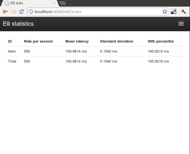
Task: Click the Rate per second header
Action: 38,41
